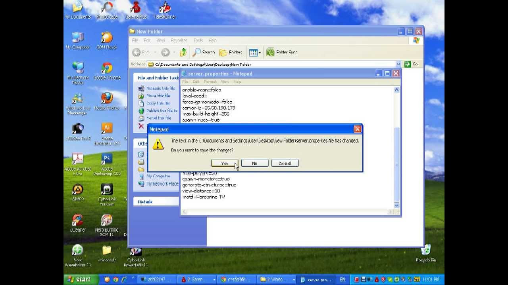Select the TalesRunner desktop shortcut
Image resolution: width=508 pixels, height=285 pixels.
[165, 10]
